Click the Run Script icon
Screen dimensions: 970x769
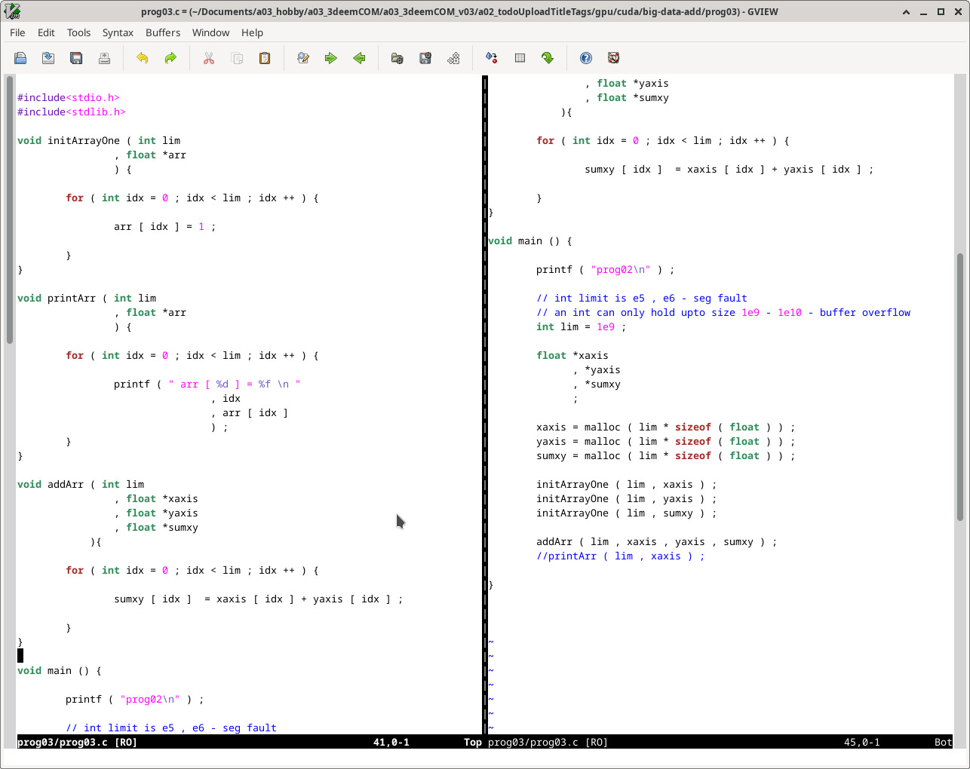coord(453,58)
